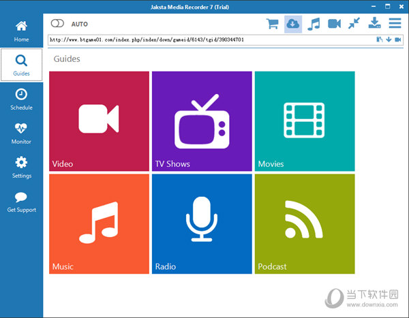This screenshot has height=318, width=409.
Task: Click the video camera toolbar icon
Action: click(x=334, y=24)
